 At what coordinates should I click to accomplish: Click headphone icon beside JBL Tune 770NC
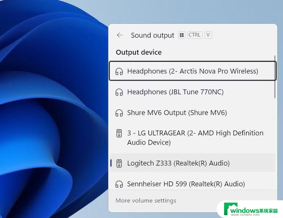pyautogui.click(x=119, y=92)
